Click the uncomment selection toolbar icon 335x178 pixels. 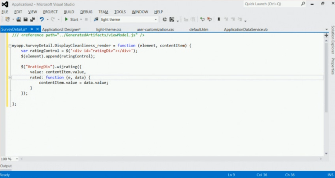(x=209, y=19)
